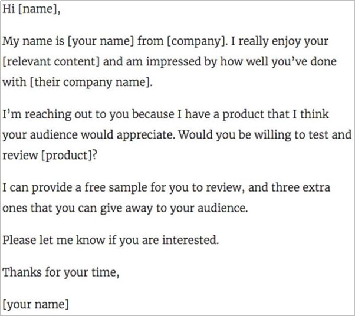Click the closing signature "[your name]"
The width and height of the screenshot is (355, 316).
[x=35, y=304]
